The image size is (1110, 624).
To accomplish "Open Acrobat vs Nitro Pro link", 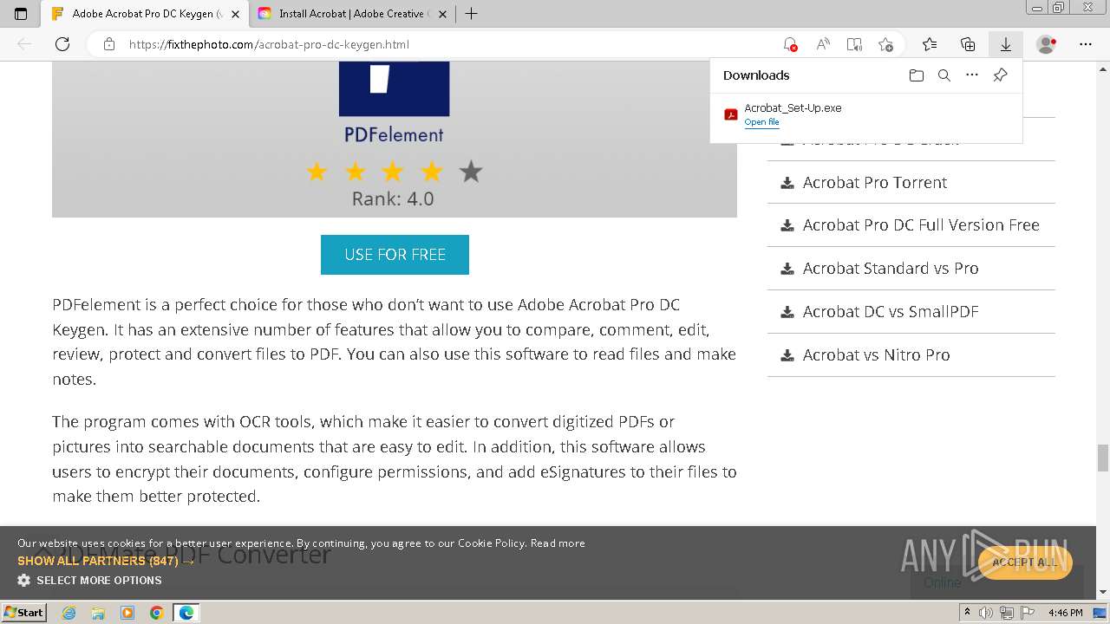I will (x=876, y=355).
